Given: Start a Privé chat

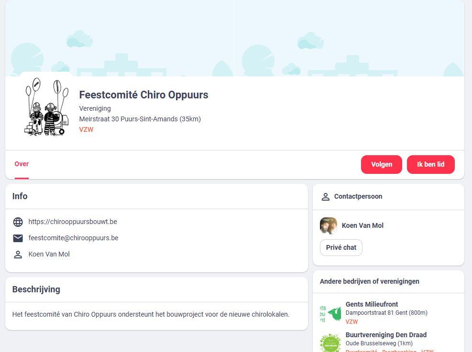Looking at the screenshot, I should [341, 248].
